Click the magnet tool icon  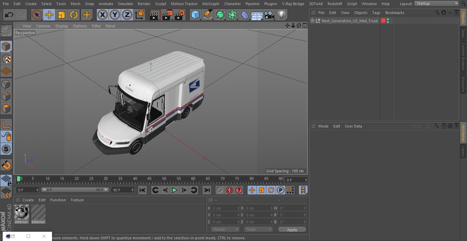tap(6, 165)
